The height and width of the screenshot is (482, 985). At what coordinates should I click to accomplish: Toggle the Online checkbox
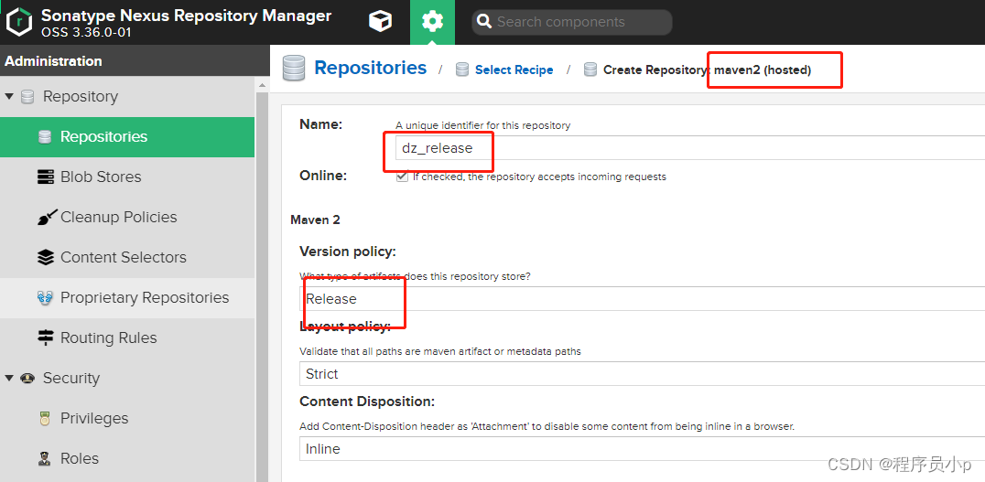(402, 177)
